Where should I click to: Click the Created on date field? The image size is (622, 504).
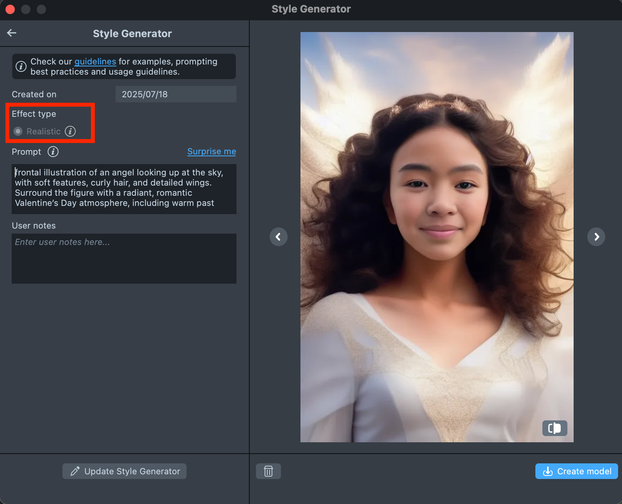(176, 94)
